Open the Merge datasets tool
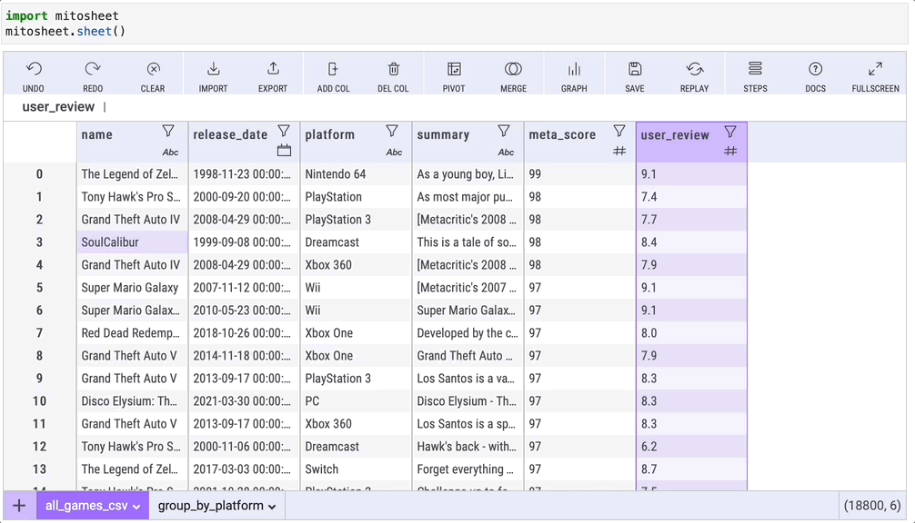Screen dimensions: 915x523 point(513,70)
